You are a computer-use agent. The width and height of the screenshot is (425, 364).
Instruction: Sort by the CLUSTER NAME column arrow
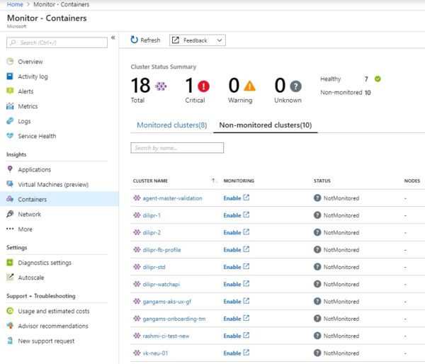point(214,181)
